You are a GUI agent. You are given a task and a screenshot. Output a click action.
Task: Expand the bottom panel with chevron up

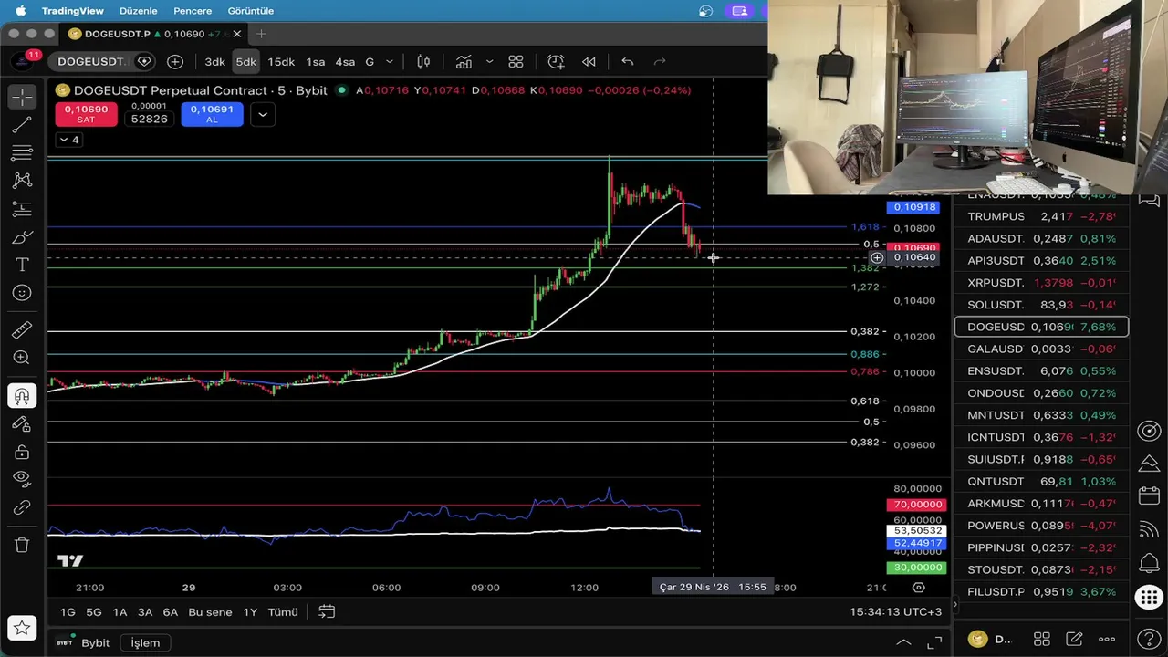click(x=903, y=643)
